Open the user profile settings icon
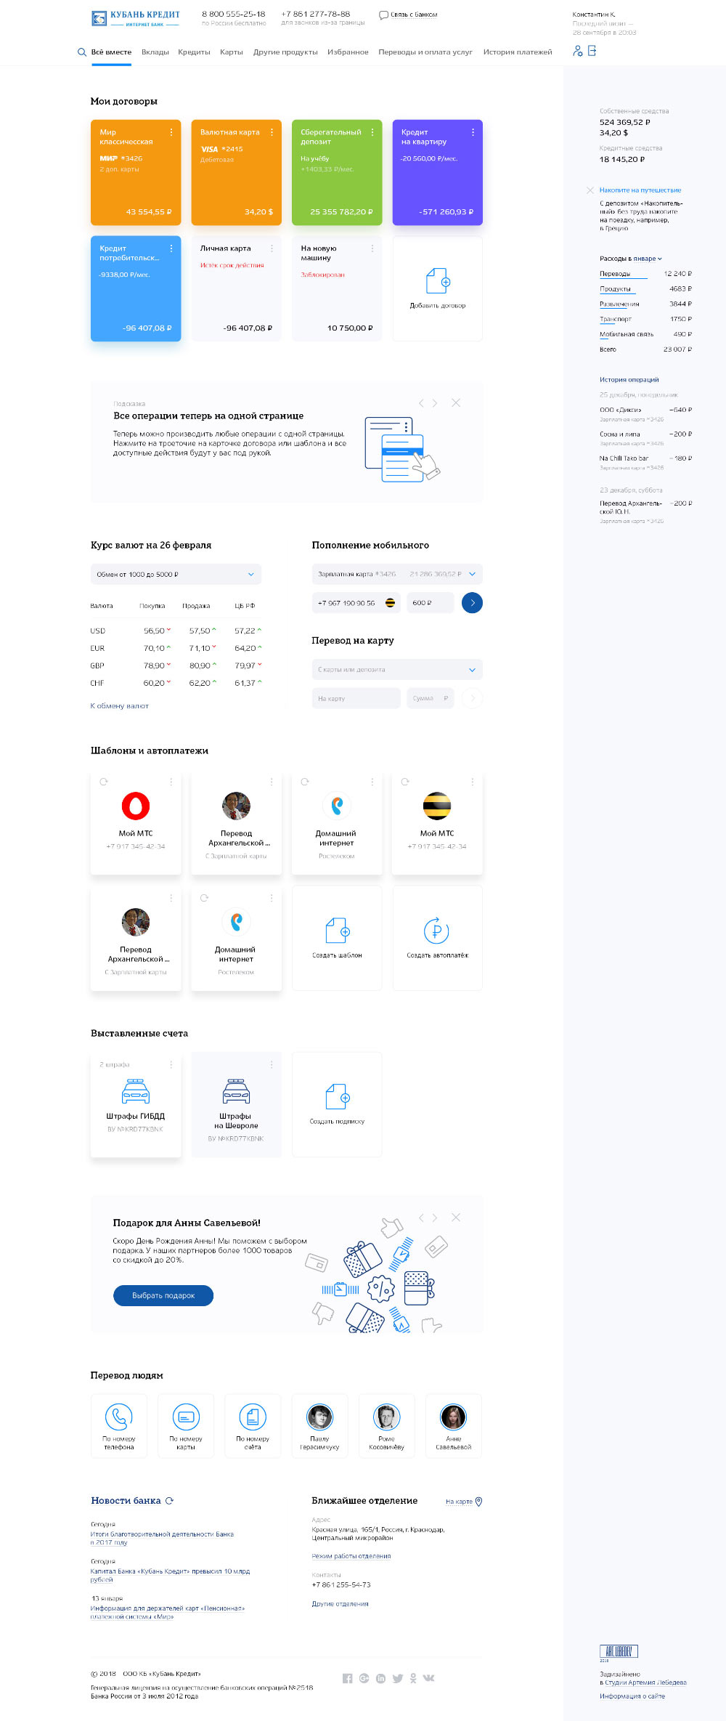This screenshot has width=726, height=1721. 578,51
